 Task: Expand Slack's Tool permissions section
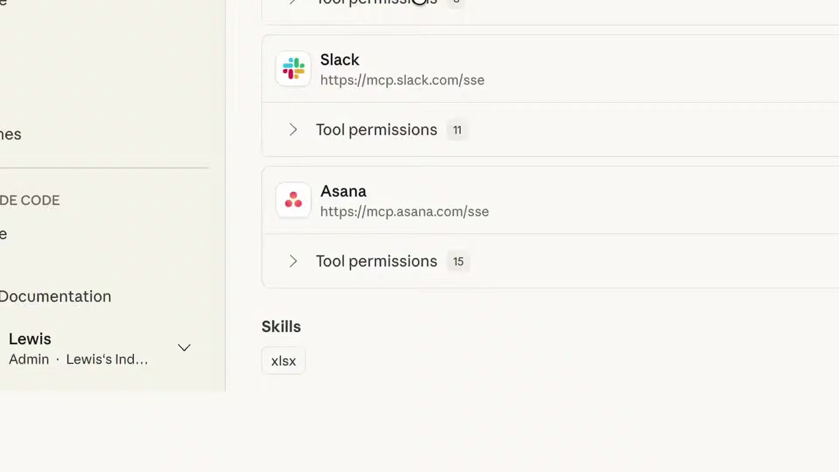(376, 130)
